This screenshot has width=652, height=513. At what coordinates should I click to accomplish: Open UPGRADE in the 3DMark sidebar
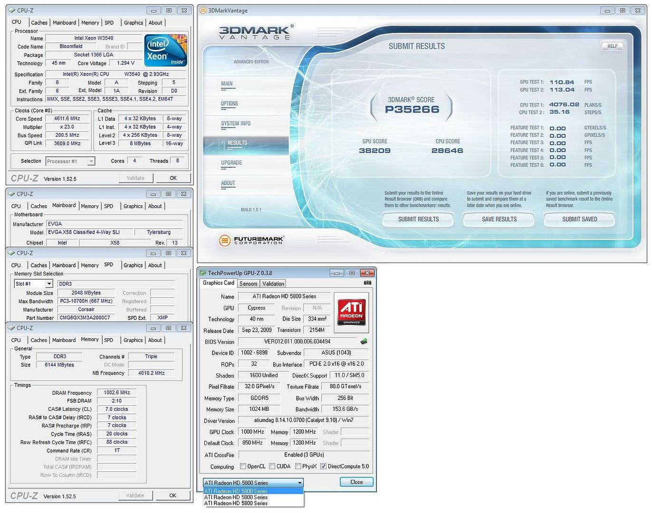[x=231, y=163]
